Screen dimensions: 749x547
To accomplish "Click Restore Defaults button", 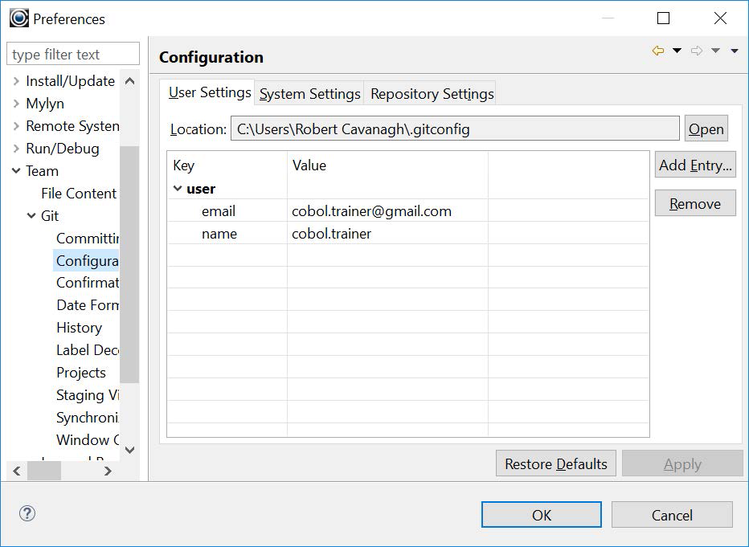I will [555, 464].
